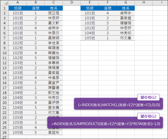Image resolution: width=168 pixels, height=139 pixels.
Task: Click cell F7 with seat number 1
Action: pos(108,38)
